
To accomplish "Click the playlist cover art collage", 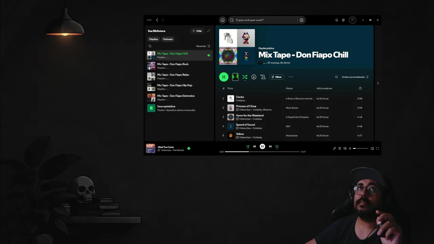I will (x=237, y=47).
